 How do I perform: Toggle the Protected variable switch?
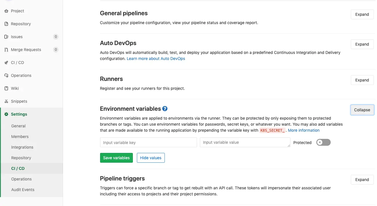point(324,142)
